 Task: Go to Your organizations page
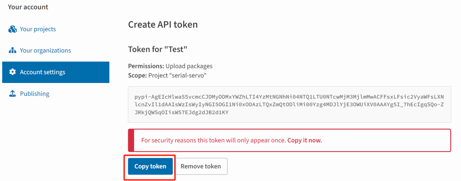pos(45,51)
